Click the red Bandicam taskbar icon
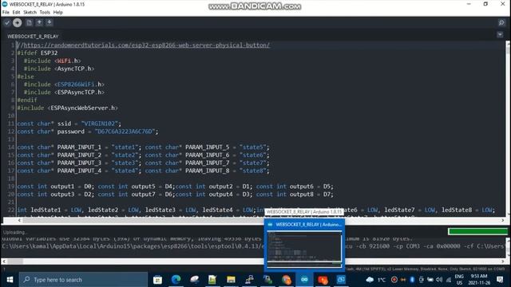The height and width of the screenshot is (287, 511). [x=323, y=280]
